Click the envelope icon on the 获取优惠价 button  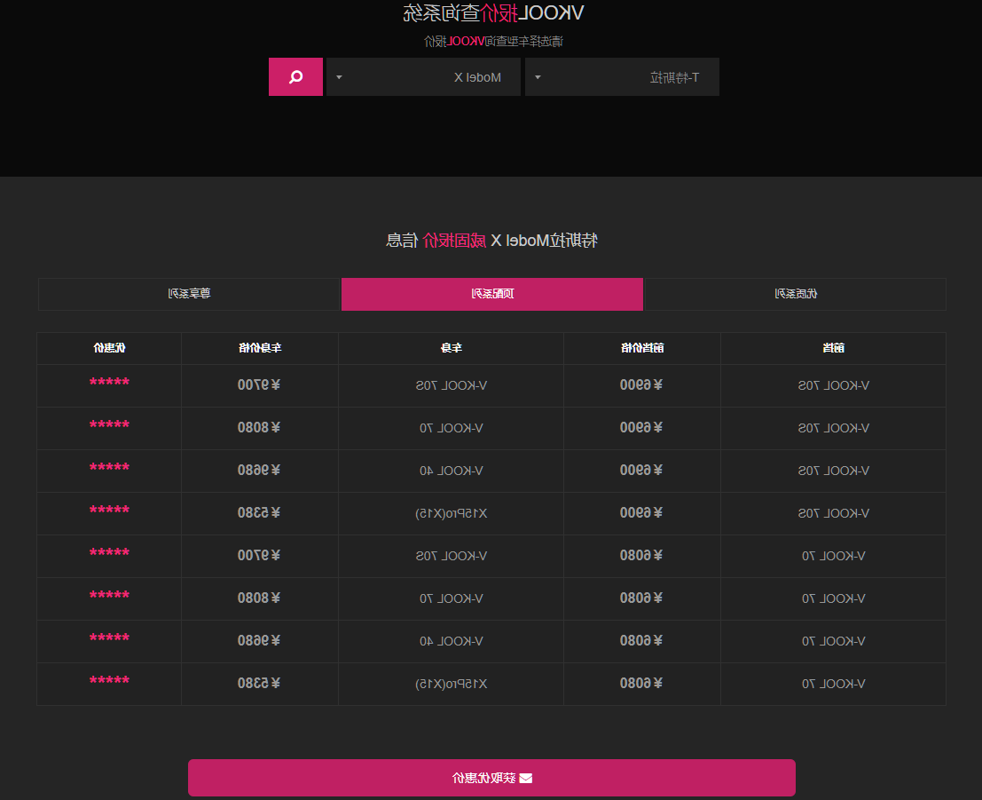[x=526, y=778]
